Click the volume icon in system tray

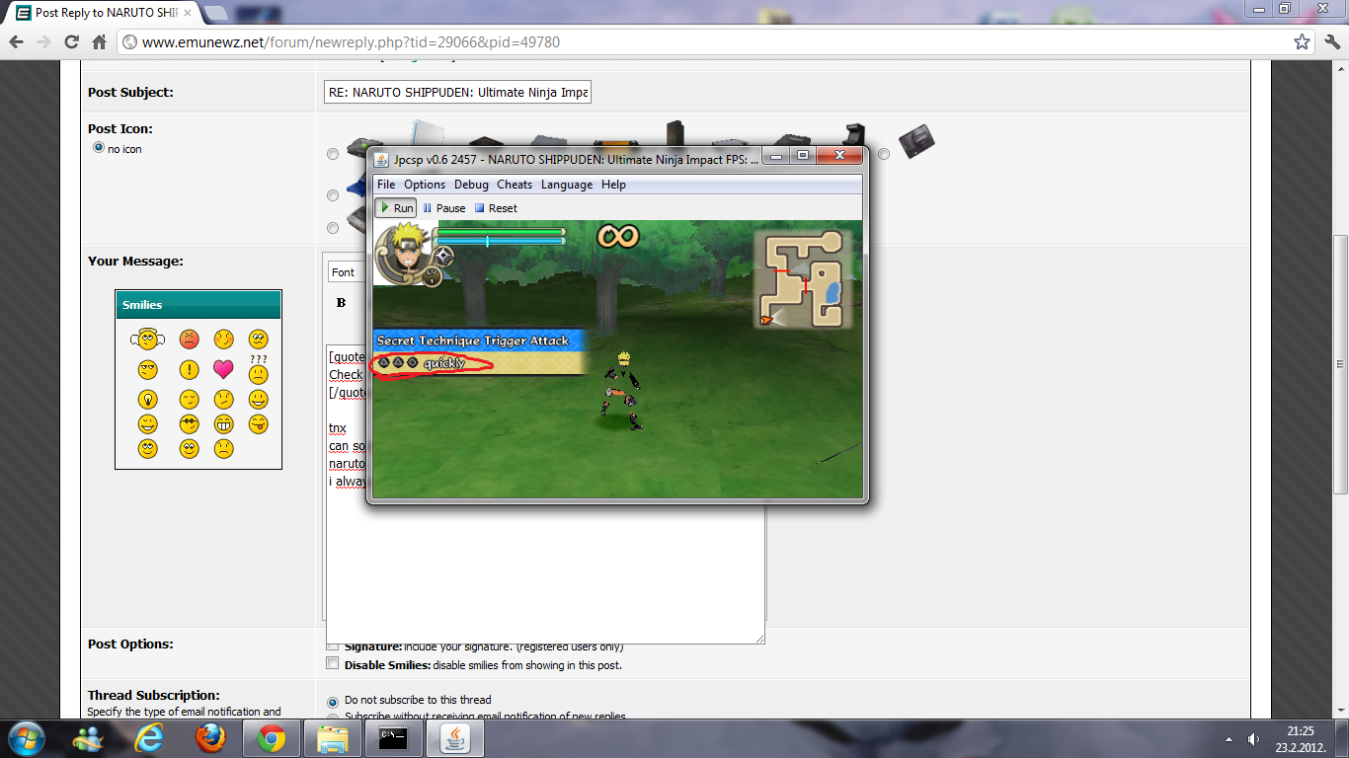(1253, 739)
